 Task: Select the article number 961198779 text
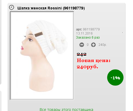tap(91, 29)
